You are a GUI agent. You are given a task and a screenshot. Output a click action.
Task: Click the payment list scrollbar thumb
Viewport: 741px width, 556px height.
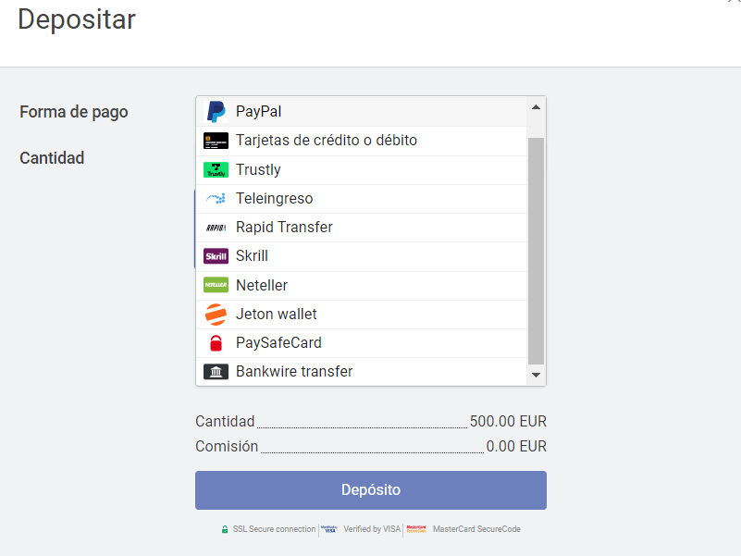point(536,250)
